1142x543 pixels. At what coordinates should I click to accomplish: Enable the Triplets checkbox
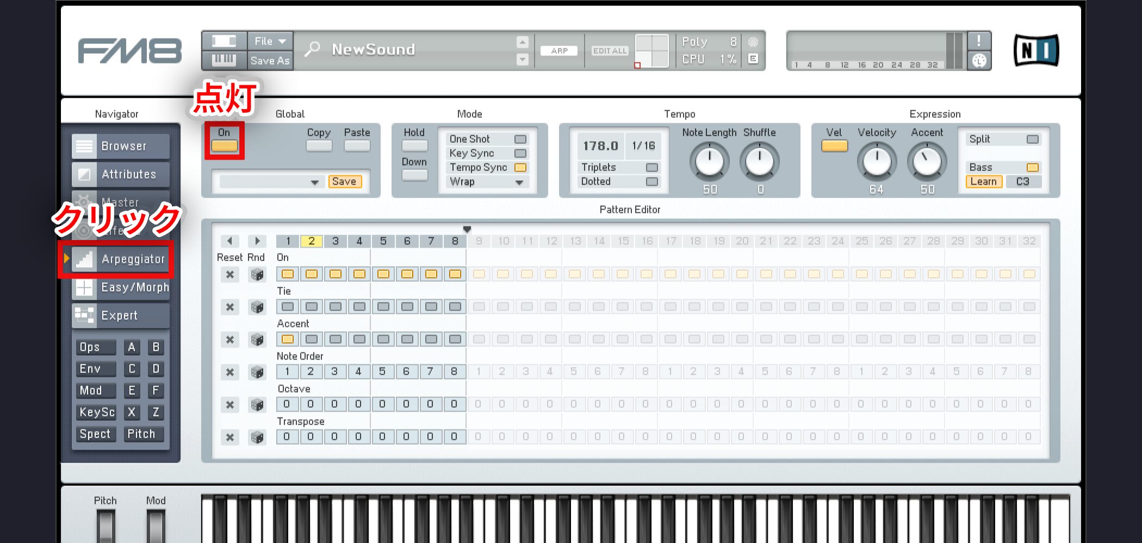[x=652, y=167]
